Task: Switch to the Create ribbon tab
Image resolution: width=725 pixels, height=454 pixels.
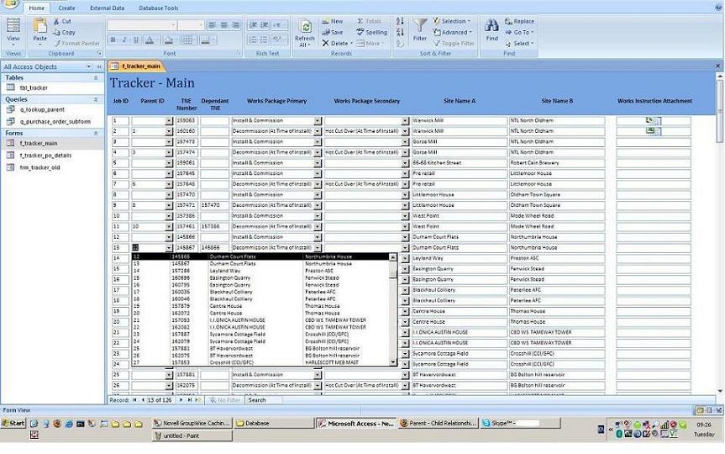Action: tap(66, 8)
